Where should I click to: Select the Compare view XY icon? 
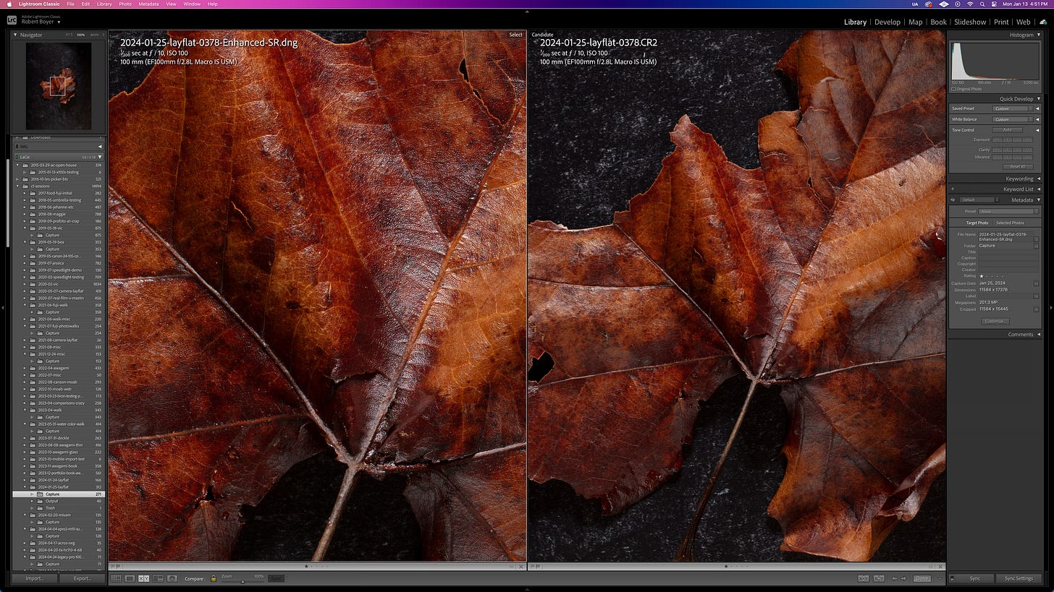point(143,578)
